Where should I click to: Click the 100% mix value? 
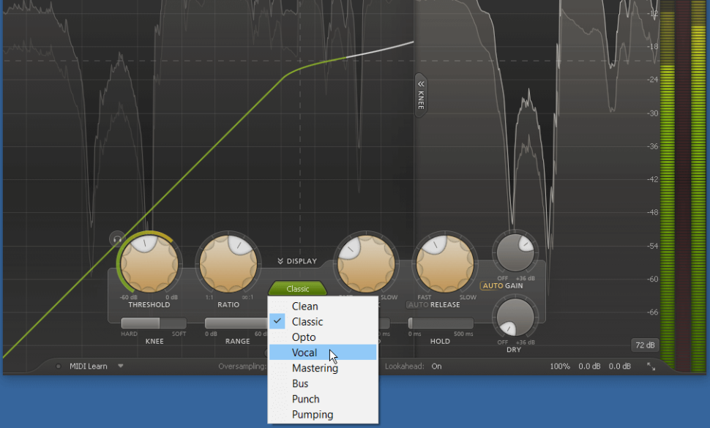[x=560, y=367]
